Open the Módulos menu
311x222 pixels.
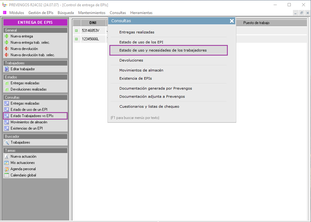[16, 13]
